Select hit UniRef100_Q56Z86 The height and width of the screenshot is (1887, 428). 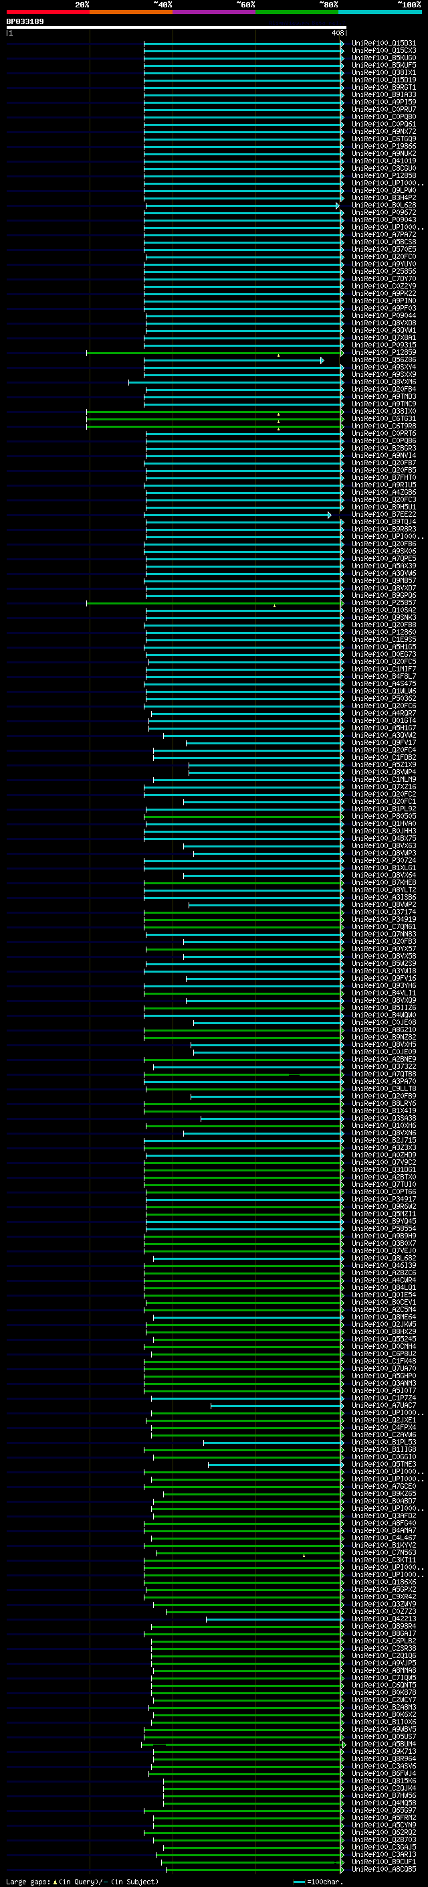point(383,359)
